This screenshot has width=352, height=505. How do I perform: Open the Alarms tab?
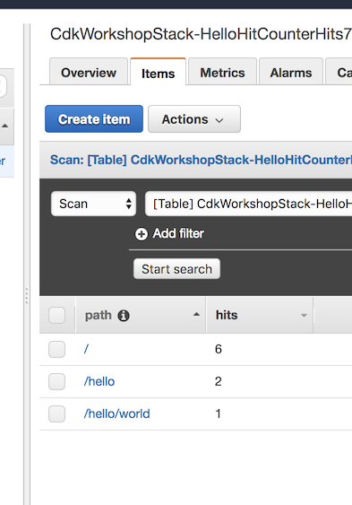(x=291, y=73)
